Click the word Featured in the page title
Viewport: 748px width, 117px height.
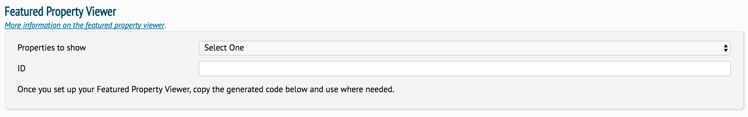[24, 12]
